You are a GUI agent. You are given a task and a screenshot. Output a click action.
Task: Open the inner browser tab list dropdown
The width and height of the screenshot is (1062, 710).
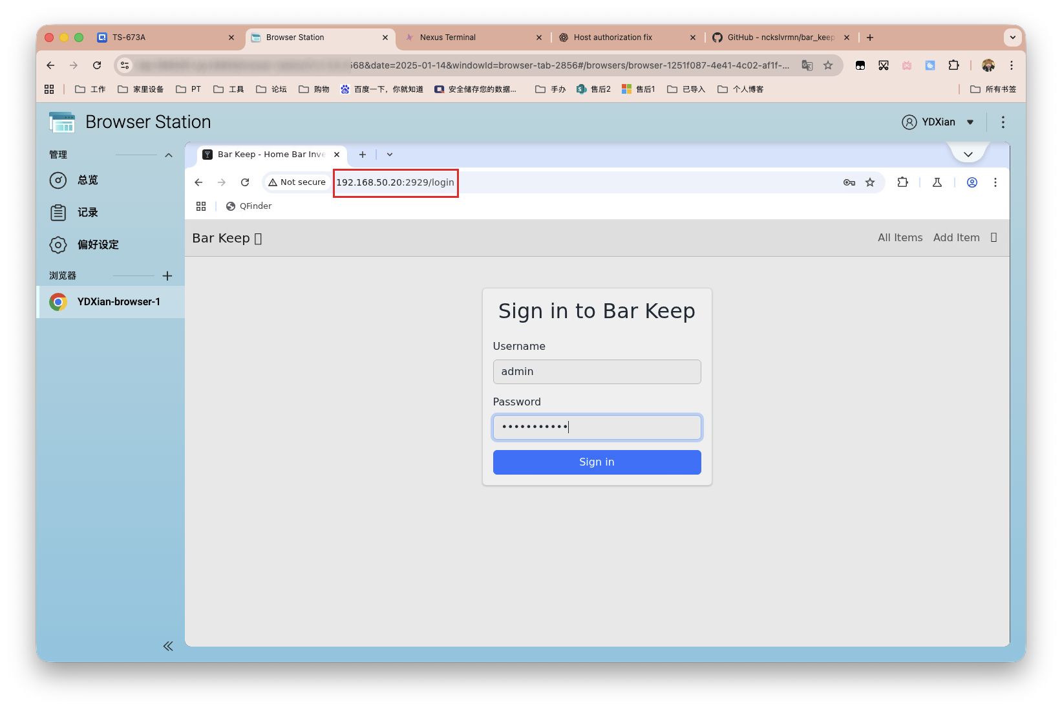390,155
